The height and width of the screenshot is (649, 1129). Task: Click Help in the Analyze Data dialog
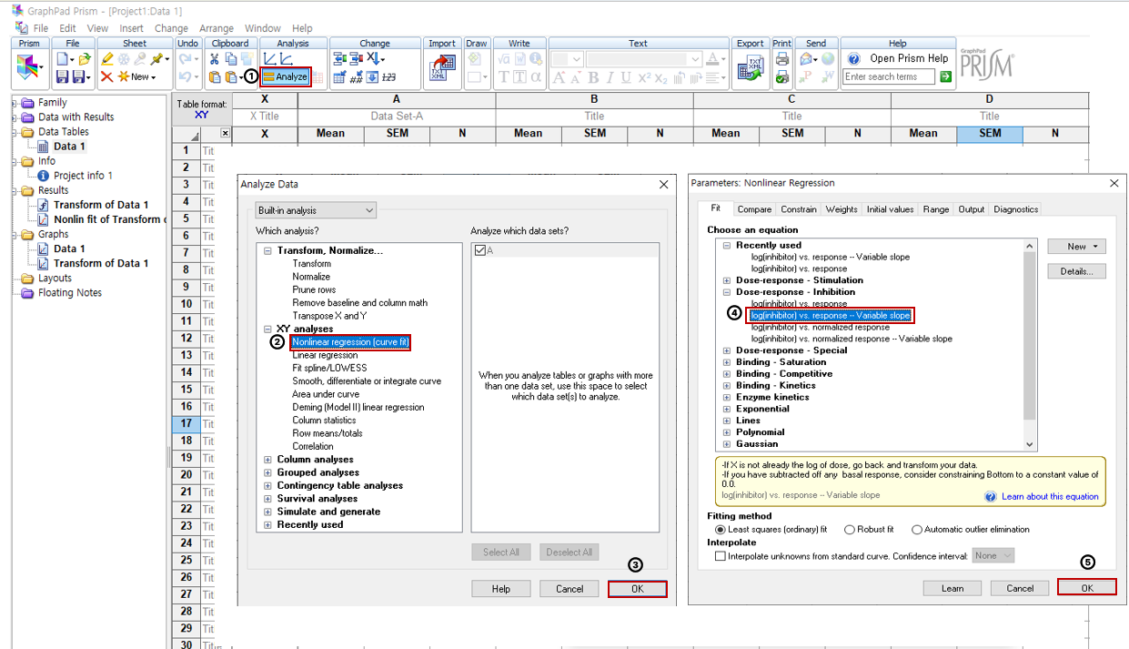(501, 589)
